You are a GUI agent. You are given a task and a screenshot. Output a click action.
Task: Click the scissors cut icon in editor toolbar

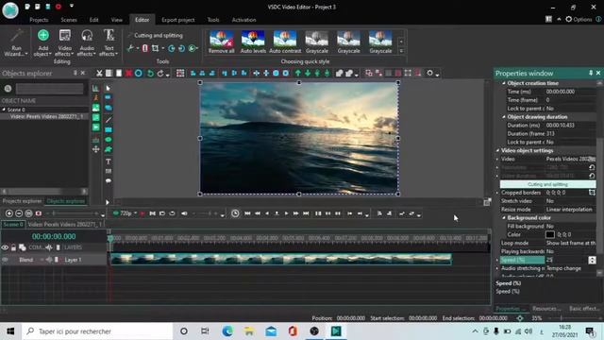pyautogui.click(x=99, y=74)
